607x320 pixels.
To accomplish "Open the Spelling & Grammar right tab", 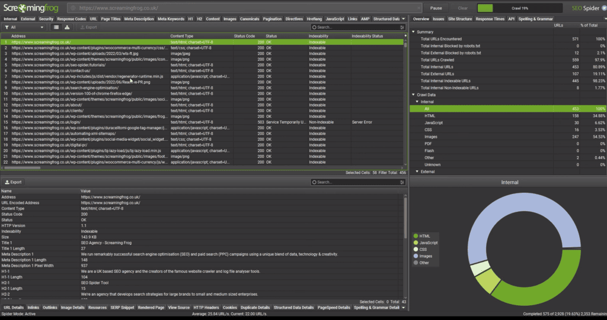I will point(536,18).
